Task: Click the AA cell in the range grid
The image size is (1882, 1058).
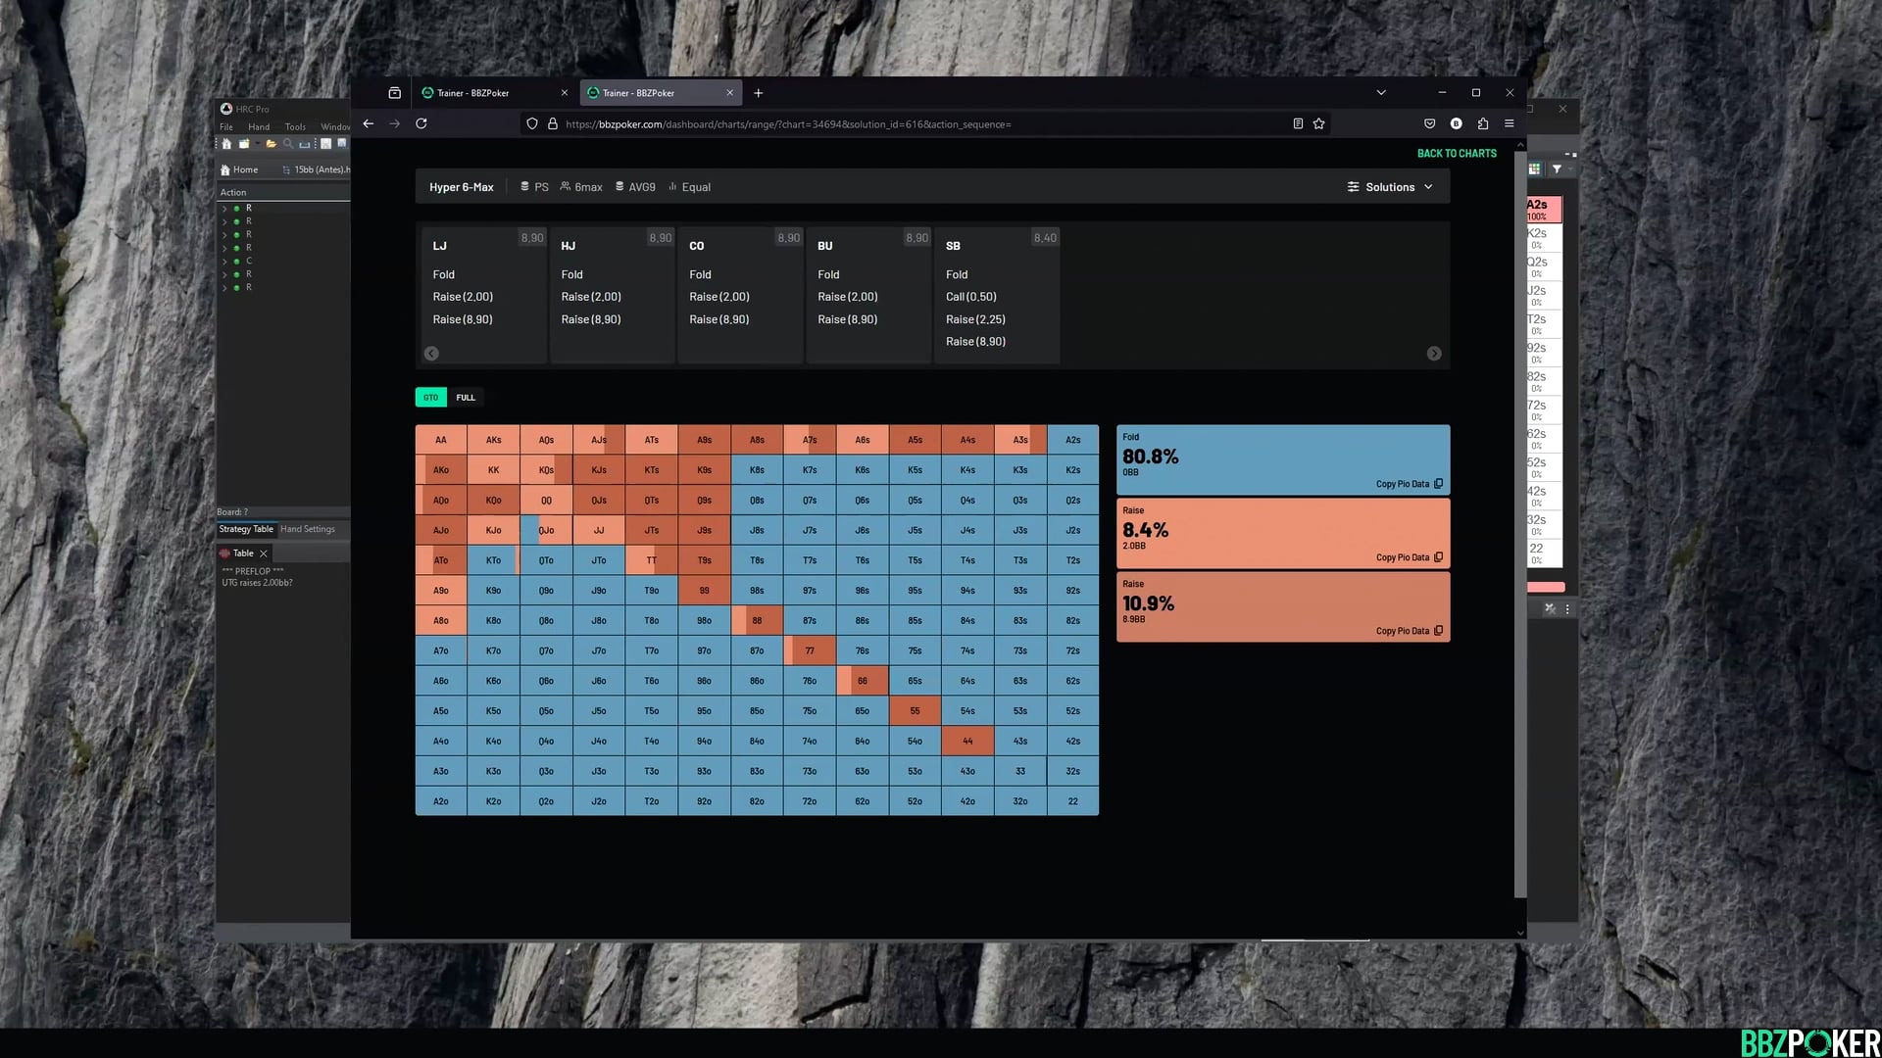Action: [440, 440]
